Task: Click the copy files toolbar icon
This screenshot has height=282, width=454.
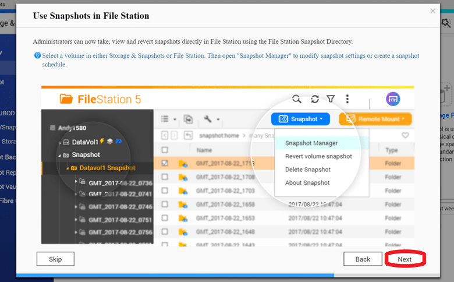Action: pyautogui.click(x=188, y=119)
